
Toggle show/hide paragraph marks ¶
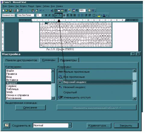77,11
